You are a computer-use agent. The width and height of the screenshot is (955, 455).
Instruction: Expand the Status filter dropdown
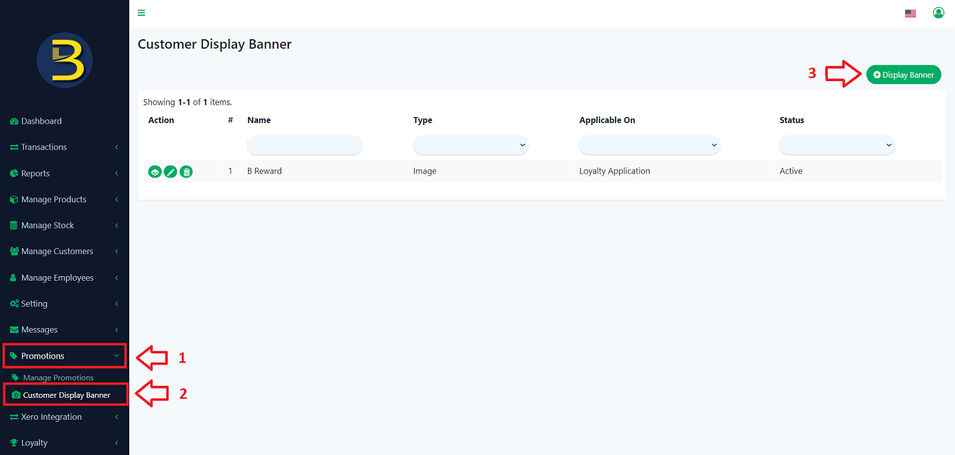837,145
